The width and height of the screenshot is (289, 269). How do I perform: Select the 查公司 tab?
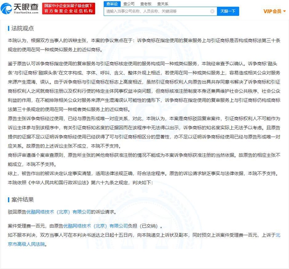tap(128, 3)
